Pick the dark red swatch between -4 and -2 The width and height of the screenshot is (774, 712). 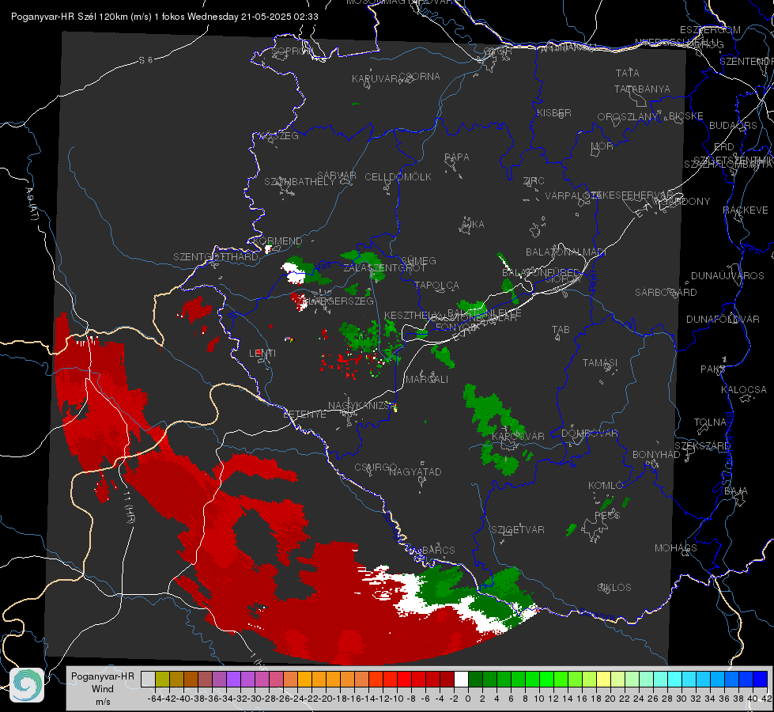[x=447, y=680]
